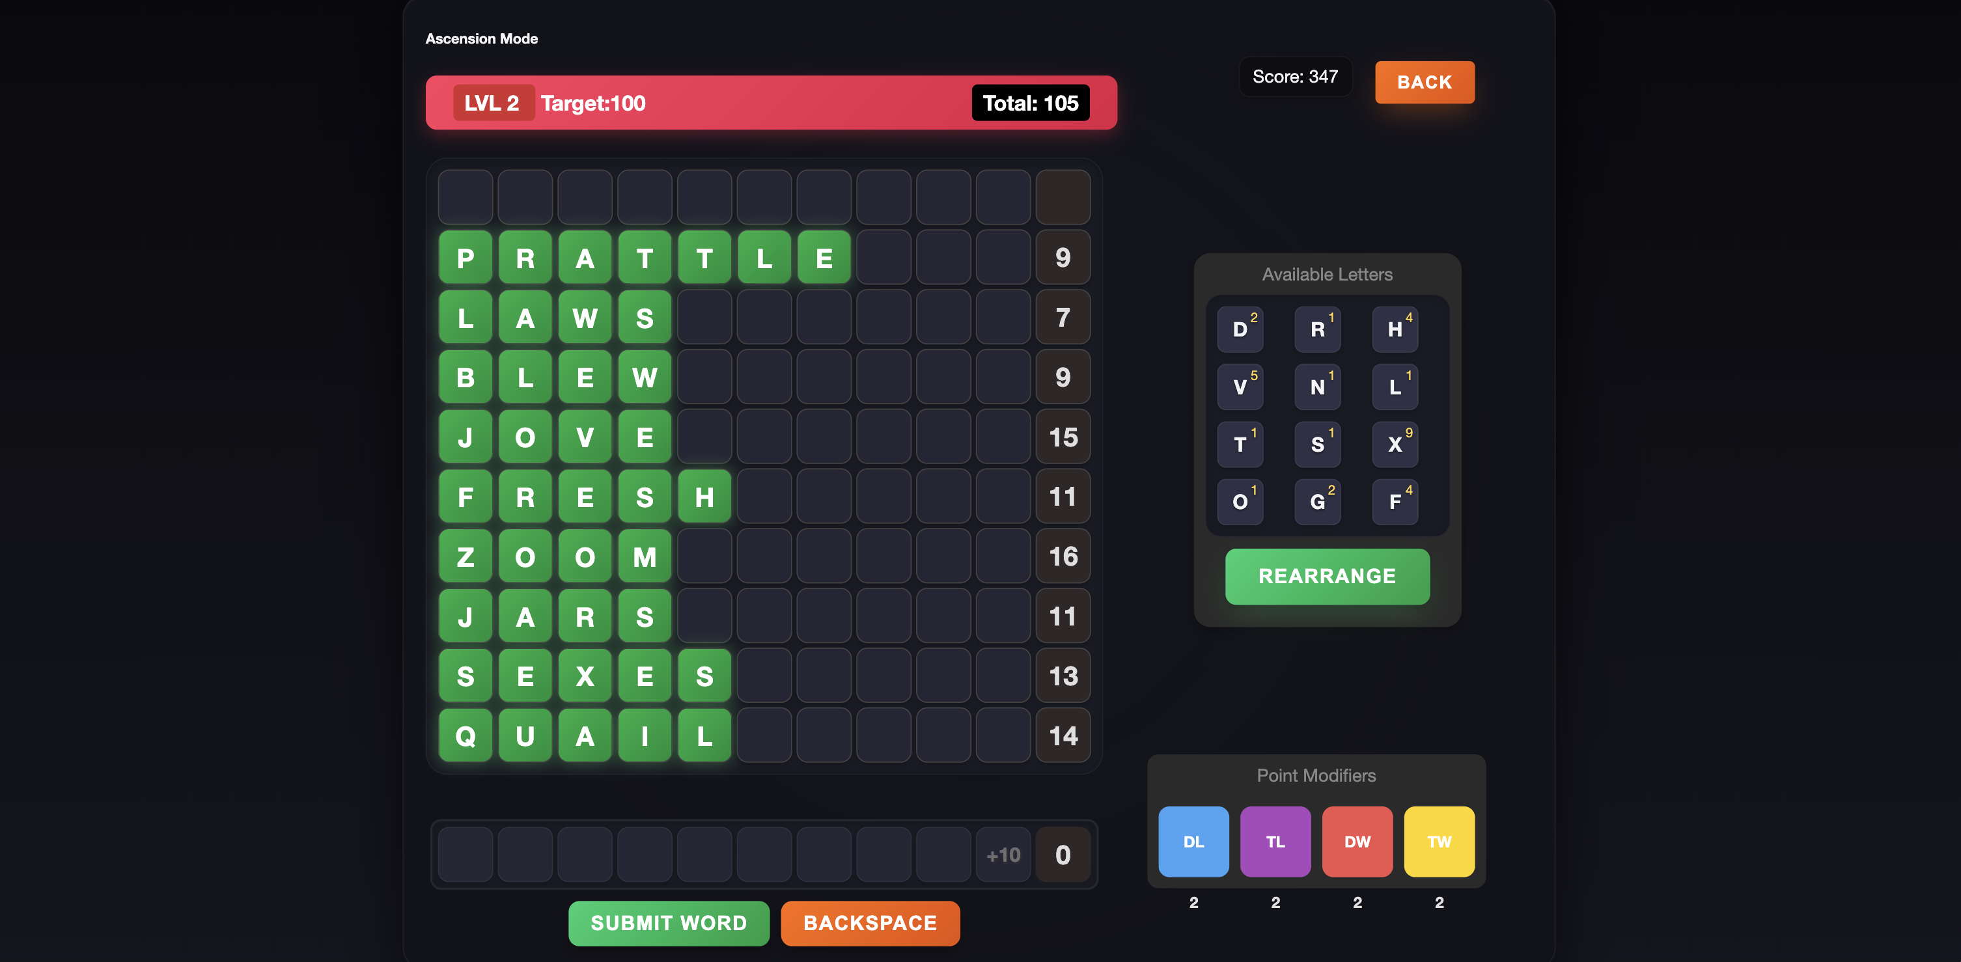
Task: Use the yellow TW modifier
Action: click(x=1439, y=841)
